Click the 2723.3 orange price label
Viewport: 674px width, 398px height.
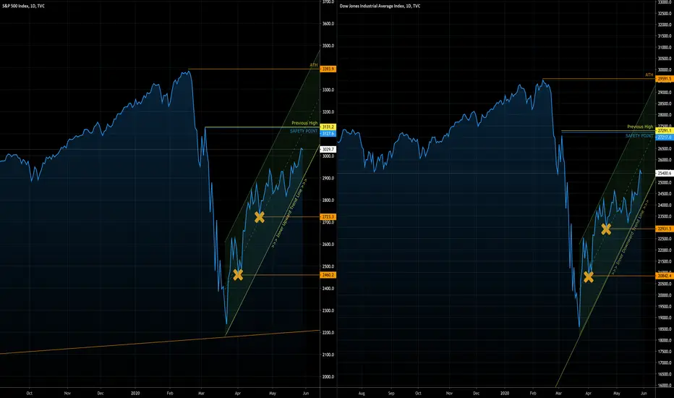click(328, 217)
